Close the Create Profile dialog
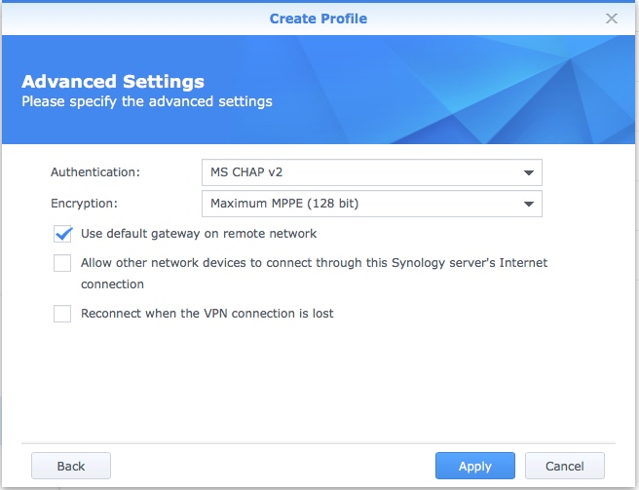Screen dimensions: 639x490 tap(611, 19)
